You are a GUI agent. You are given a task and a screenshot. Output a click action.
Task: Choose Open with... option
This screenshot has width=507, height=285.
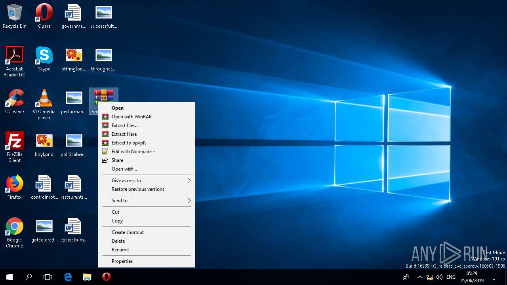point(147,169)
